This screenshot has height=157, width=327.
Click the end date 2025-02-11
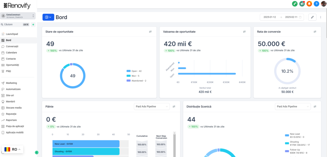pyautogui.click(x=291, y=17)
